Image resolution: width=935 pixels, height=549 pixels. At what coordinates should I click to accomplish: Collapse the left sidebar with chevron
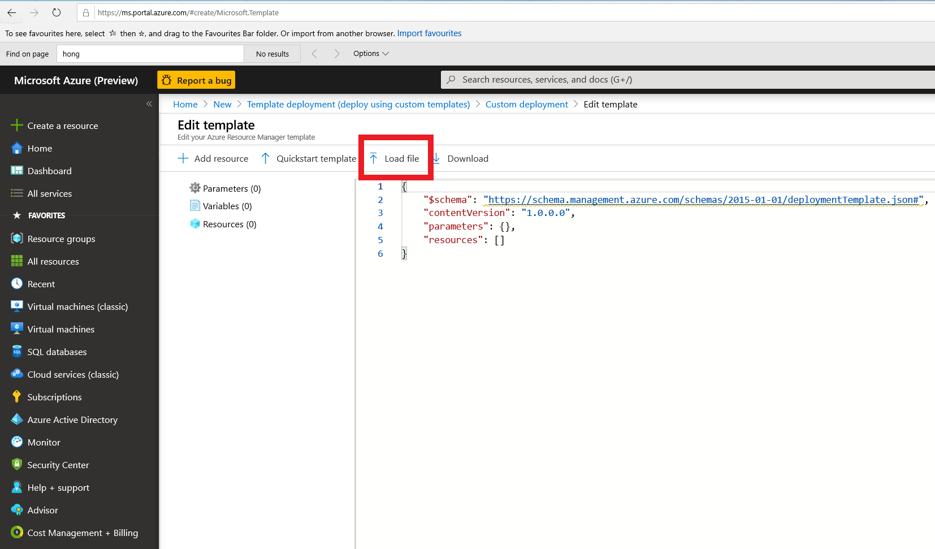pos(149,104)
